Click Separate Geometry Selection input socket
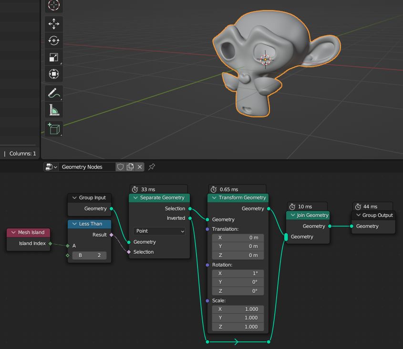403x349 pixels. (x=129, y=252)
